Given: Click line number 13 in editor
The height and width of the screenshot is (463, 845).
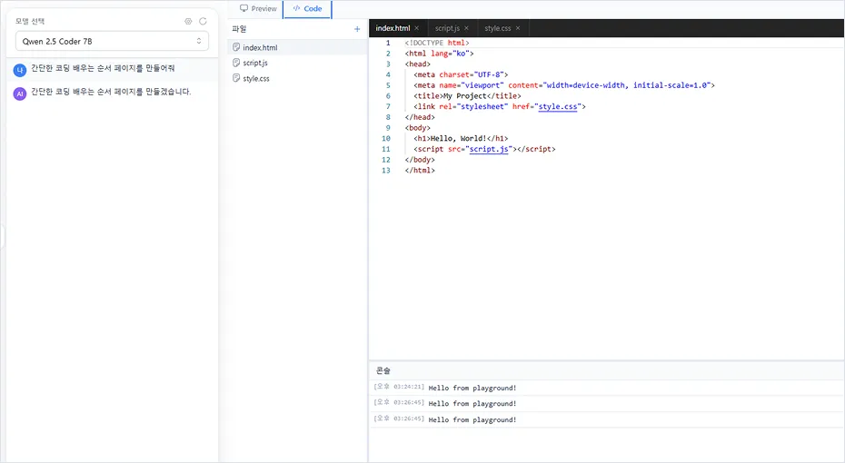Looking at the screenshot, I should coord(386,170).
